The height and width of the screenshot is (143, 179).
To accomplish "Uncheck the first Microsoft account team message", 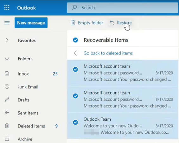I will click(x=75, y=69).
